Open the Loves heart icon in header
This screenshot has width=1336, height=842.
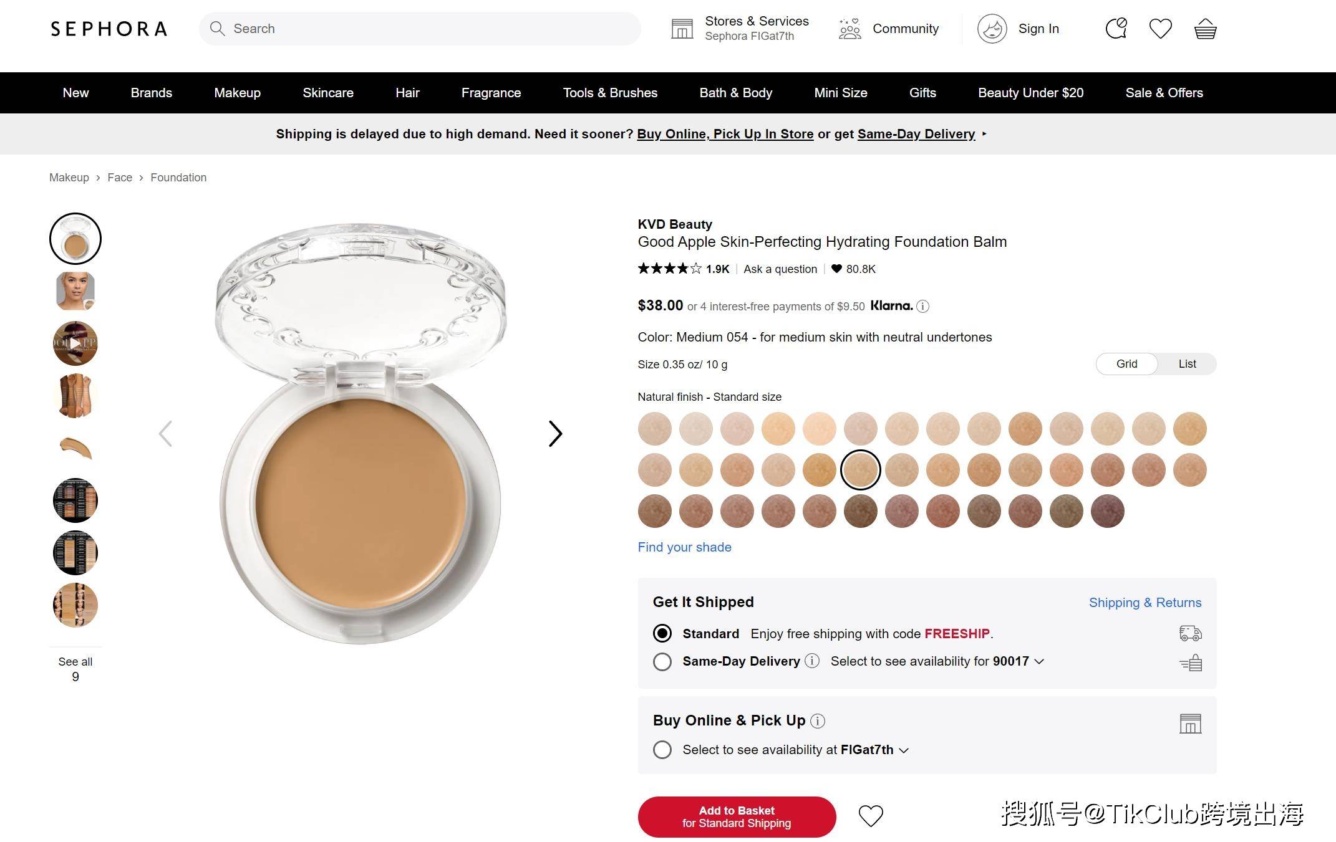pyautogui.click(x=1160, y=29)
